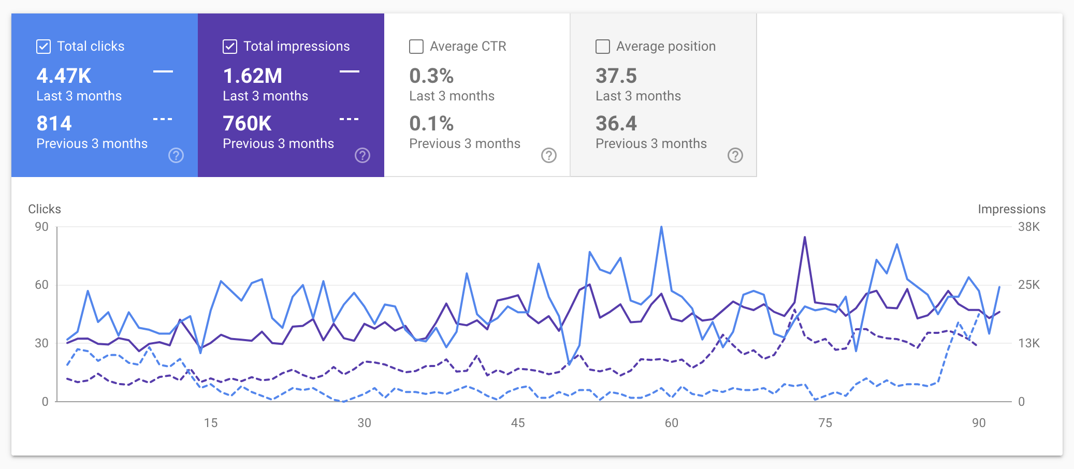Screen dimensions: 1074x469
Task: Open the Average CTR help tooltip
Action: [x=549, y=155]
